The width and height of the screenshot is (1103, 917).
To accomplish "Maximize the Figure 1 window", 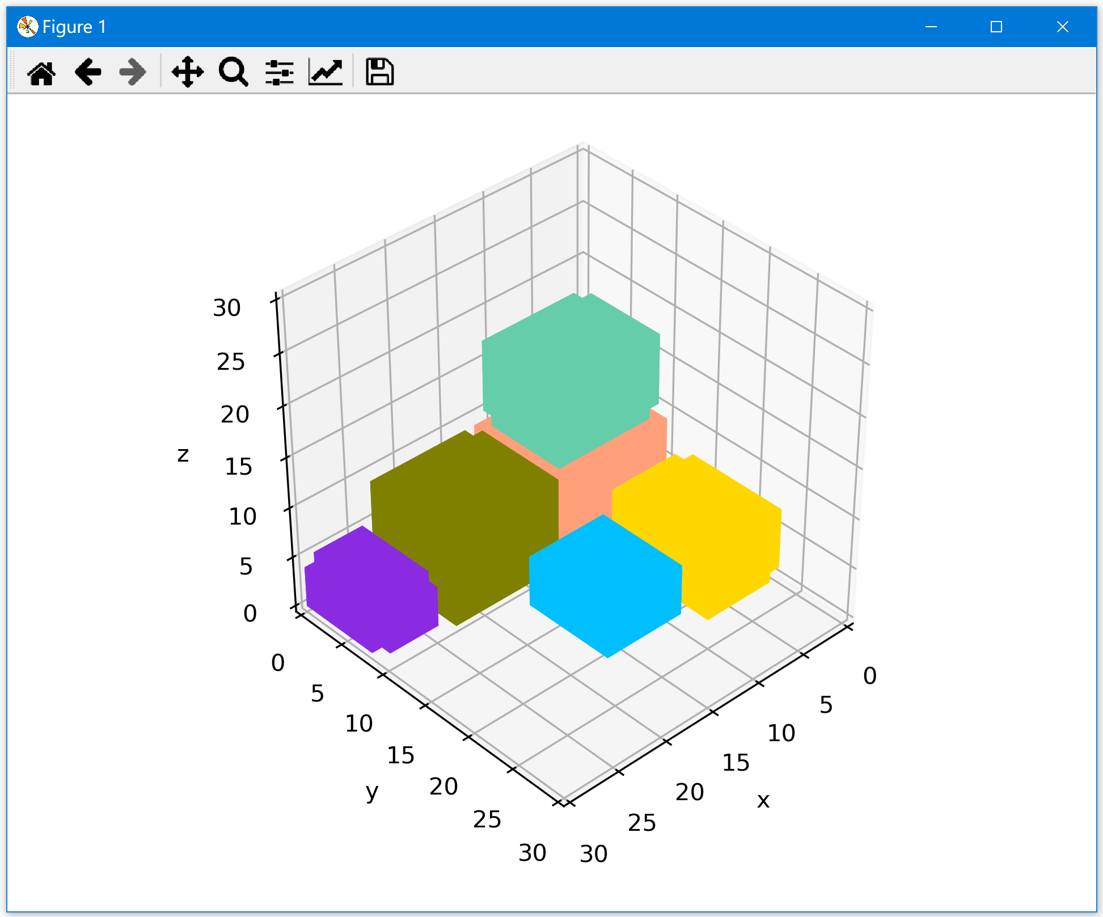I will click(x=996, y=27).
